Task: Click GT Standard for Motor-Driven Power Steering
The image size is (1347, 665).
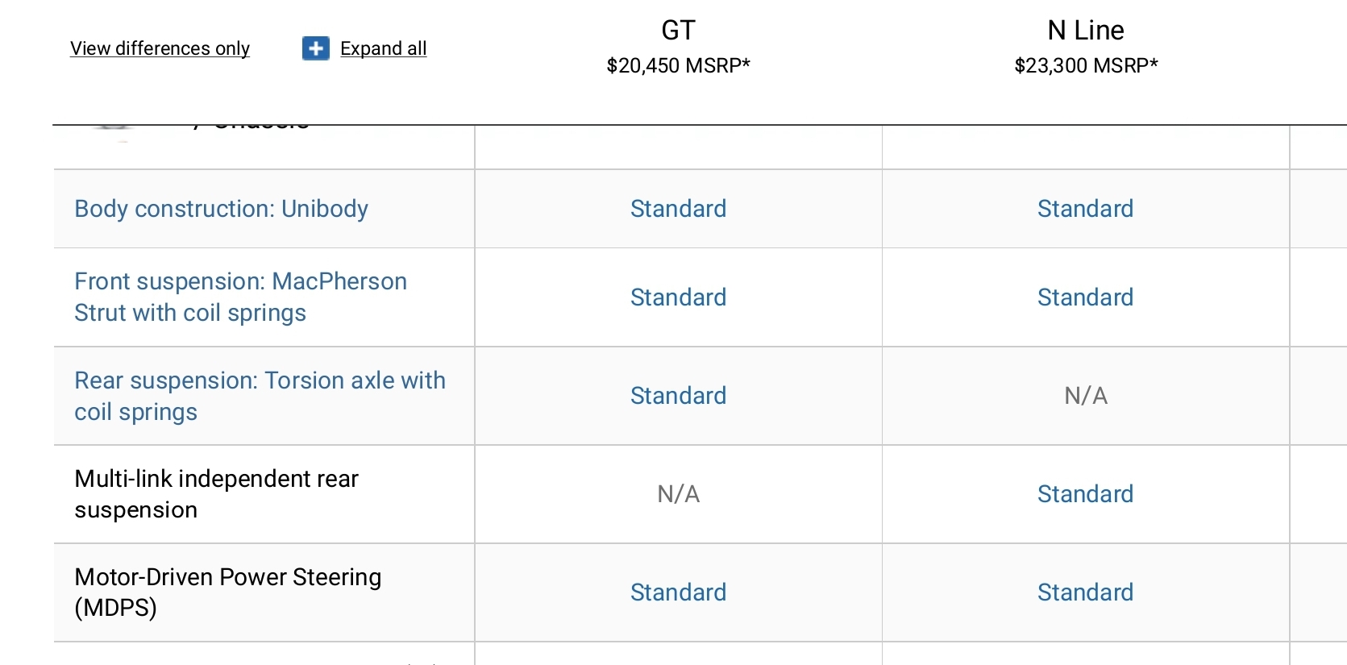Action: click(x=678, y=592)
